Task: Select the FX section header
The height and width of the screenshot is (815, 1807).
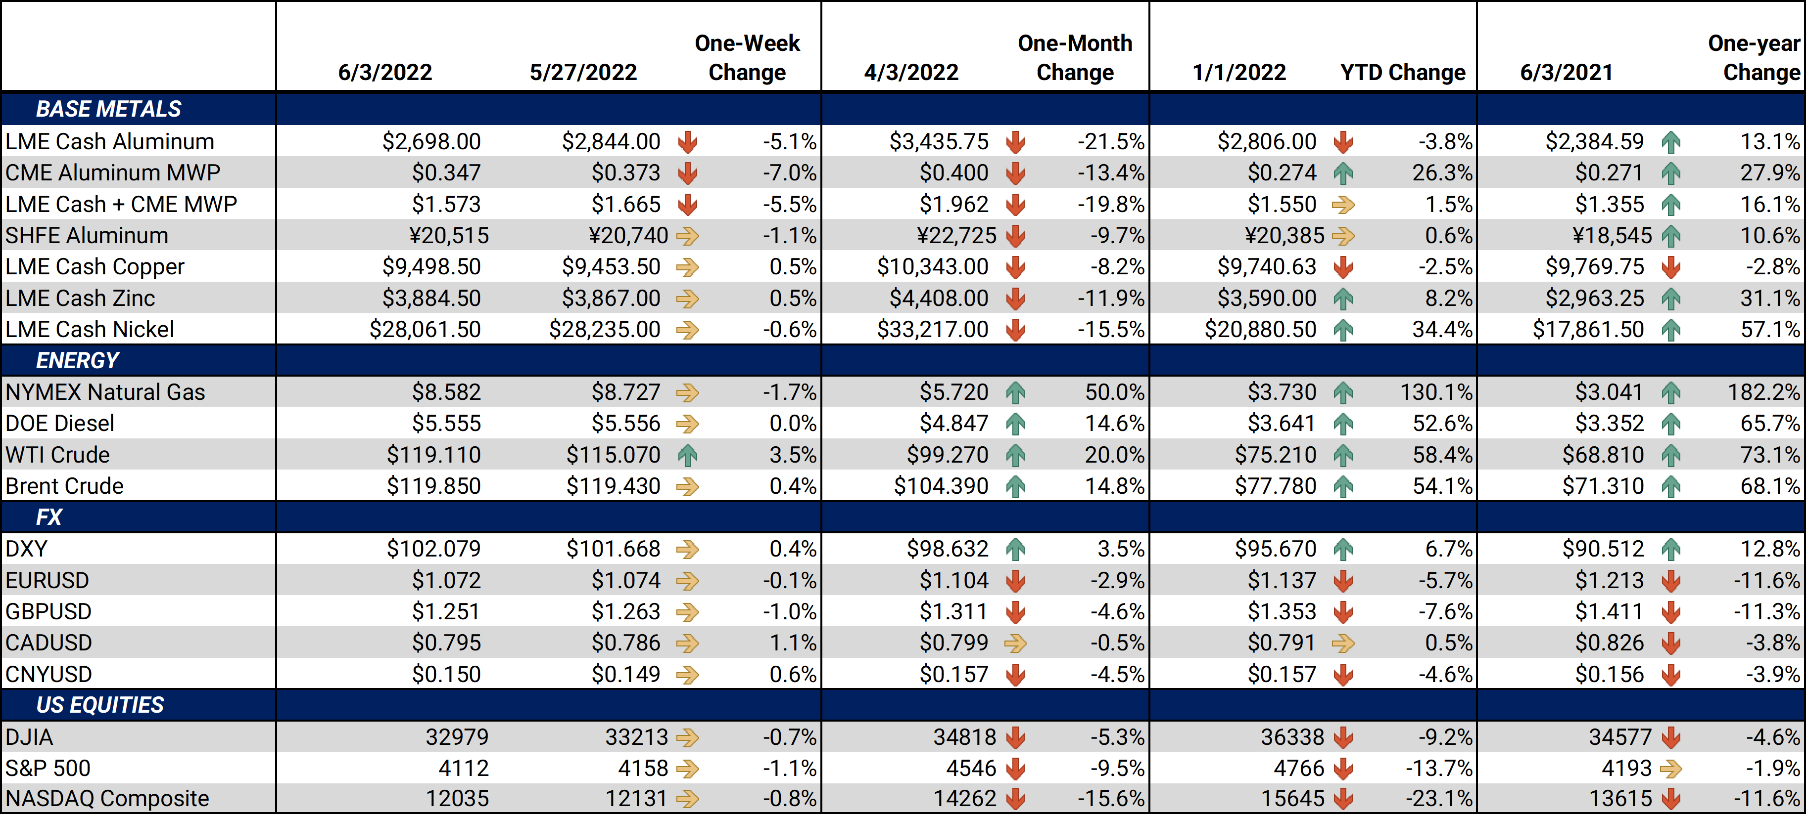Action: coord(49,517)
